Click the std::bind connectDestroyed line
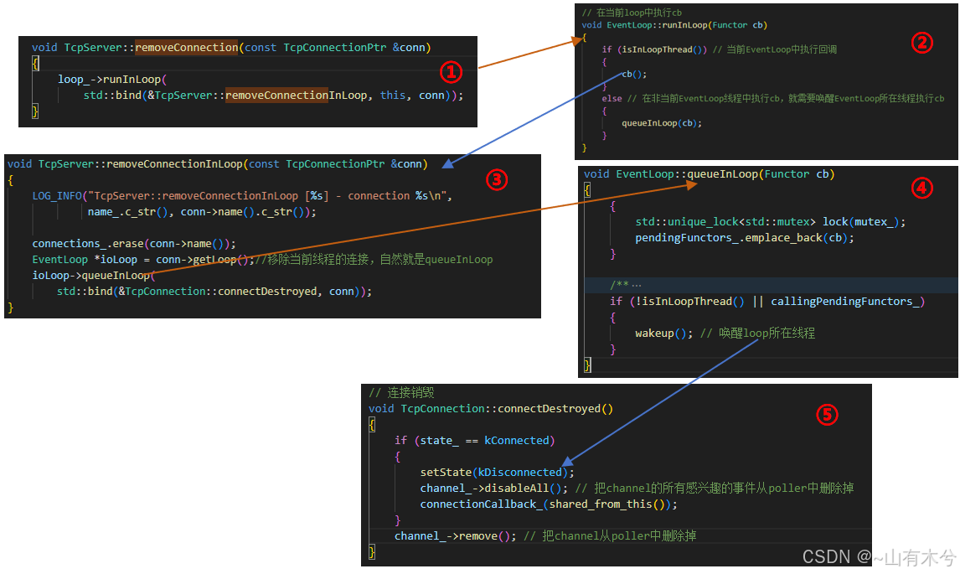Screen dimensions: 960x574 [x=214, y=292]
